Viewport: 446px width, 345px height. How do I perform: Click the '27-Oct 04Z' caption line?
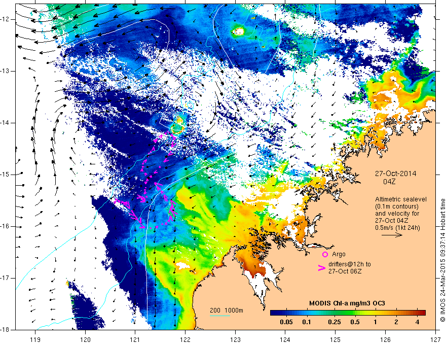[x=392, y=221]
